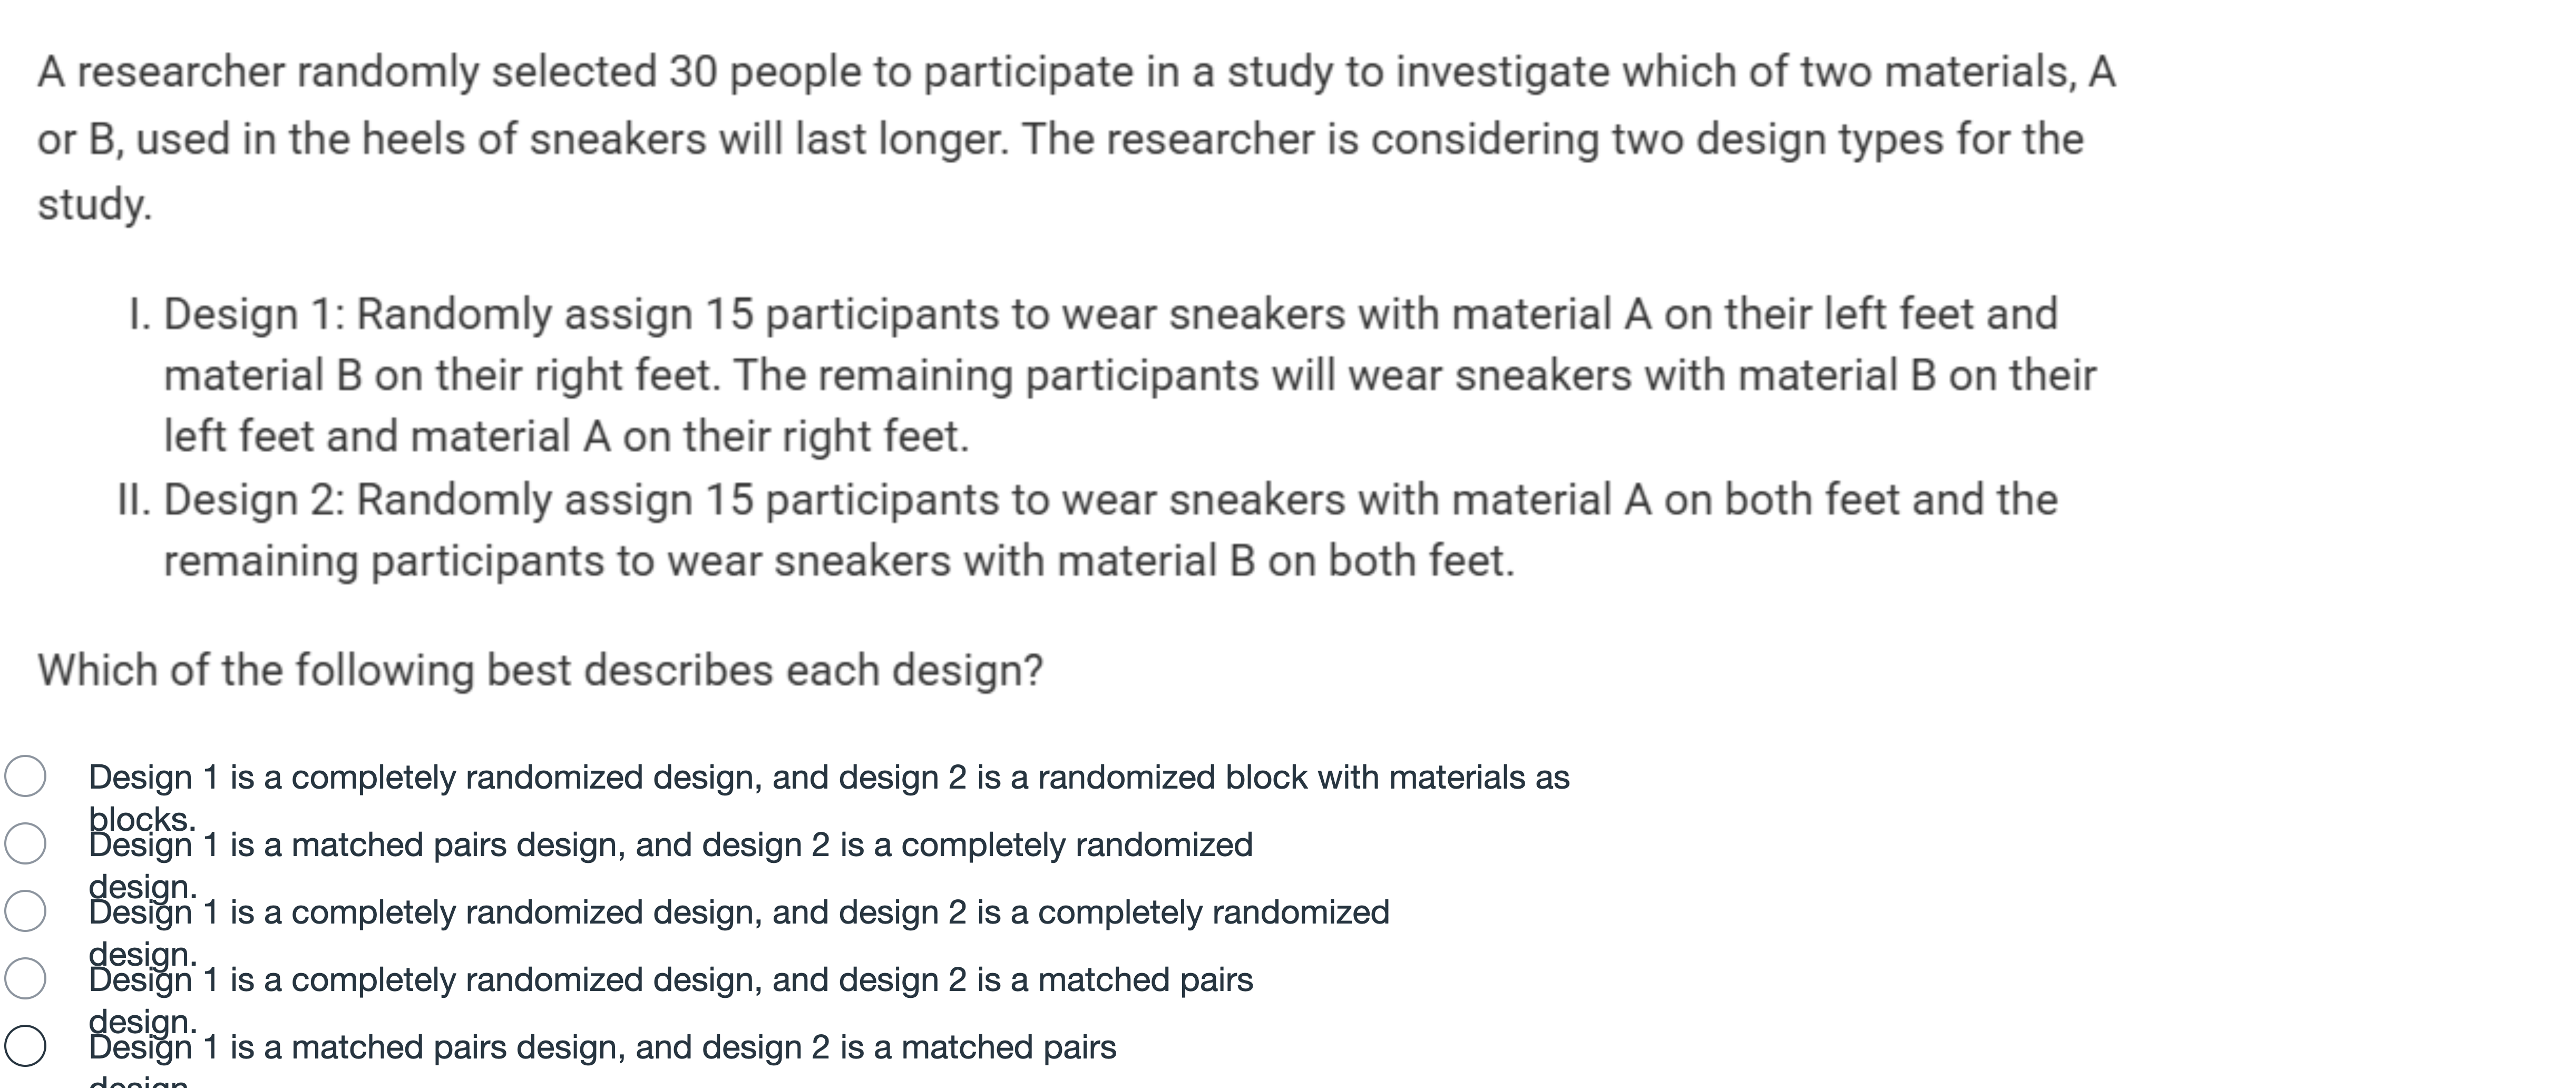Click answer text mentioning materials as blocks
The width and height of the screenshot is (2576, 1088).
pyautogui.click(x=828, y=777)
